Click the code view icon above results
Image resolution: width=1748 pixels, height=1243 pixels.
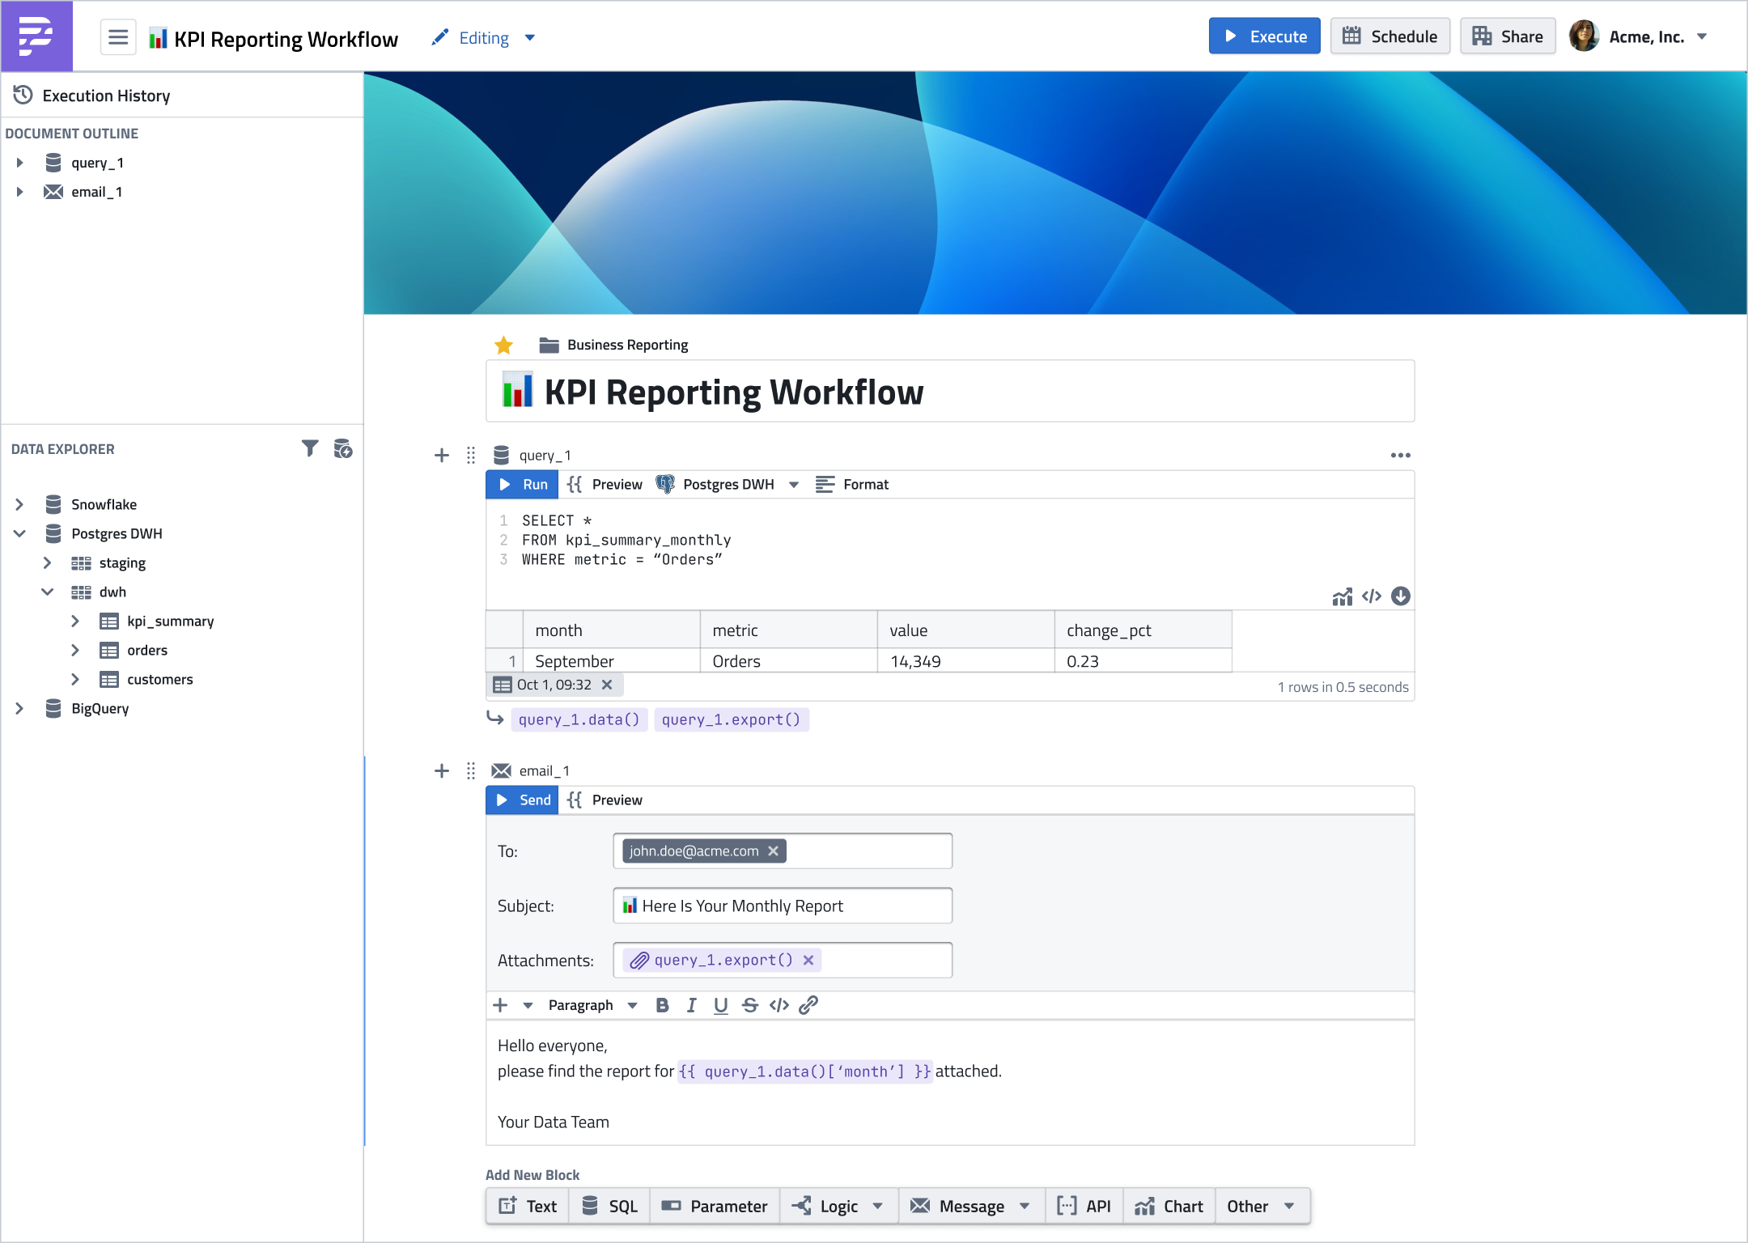point(1372,596)
